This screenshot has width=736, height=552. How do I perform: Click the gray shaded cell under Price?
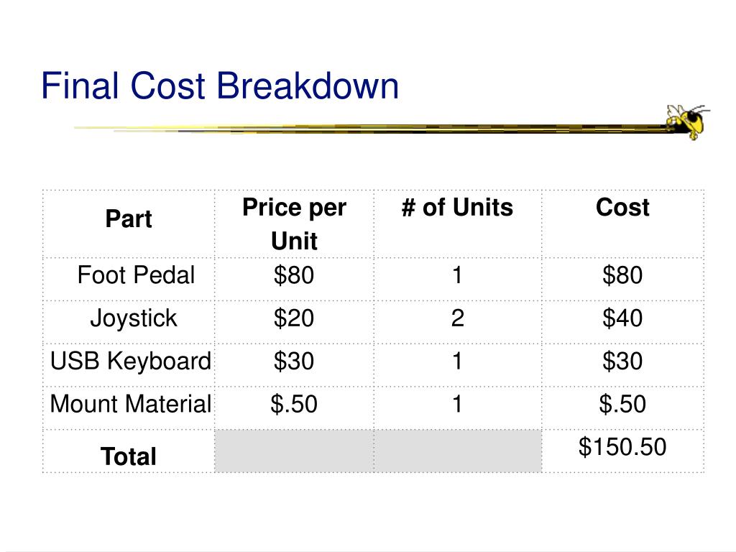click(294, 451)
